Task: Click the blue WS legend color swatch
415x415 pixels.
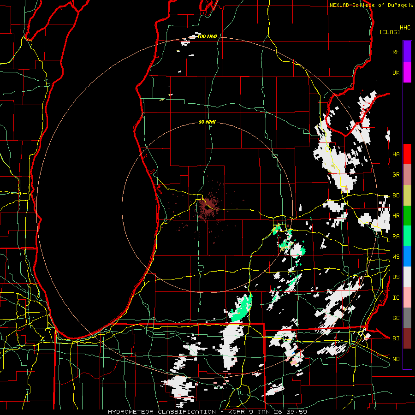Action: click(407, 256)
